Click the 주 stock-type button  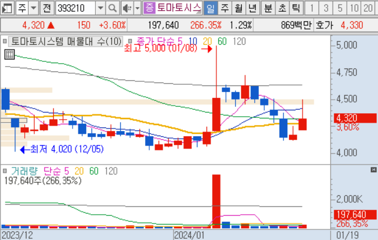[22, 8]
